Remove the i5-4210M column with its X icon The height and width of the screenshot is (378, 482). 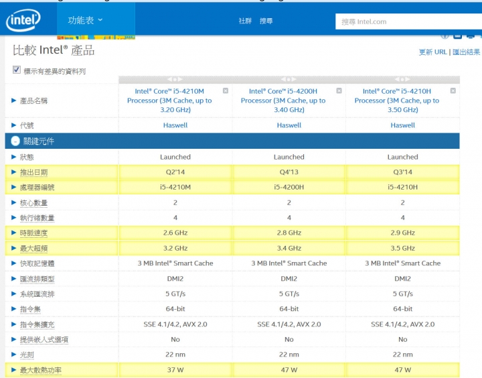[226, 90]
